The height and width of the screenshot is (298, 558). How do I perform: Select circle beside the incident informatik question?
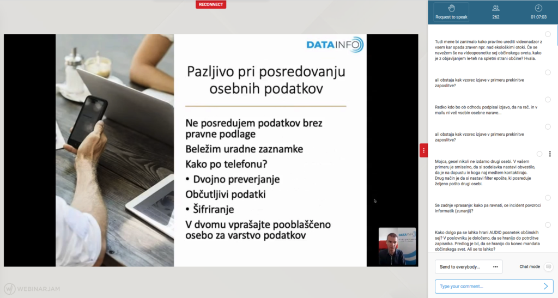click(x=548, y=198)
